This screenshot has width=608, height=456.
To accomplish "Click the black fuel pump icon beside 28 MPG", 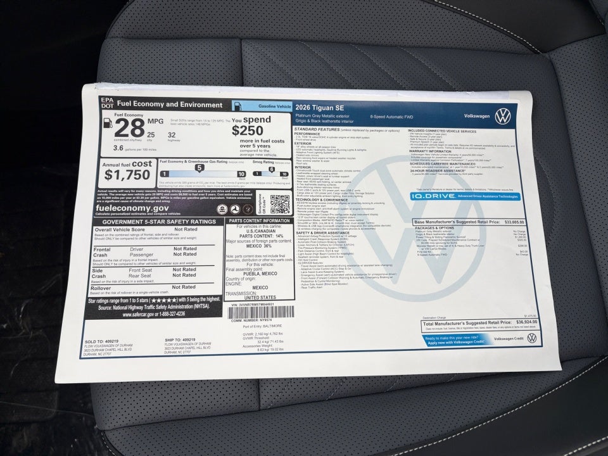I will click(107, 123).
